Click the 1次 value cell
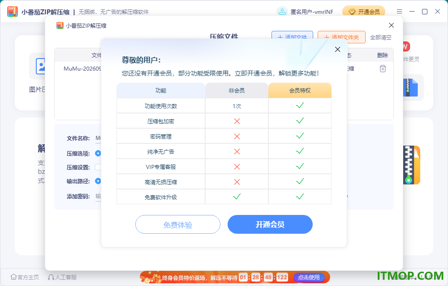Viewport: 448px width, 286px height. [237, 106]
